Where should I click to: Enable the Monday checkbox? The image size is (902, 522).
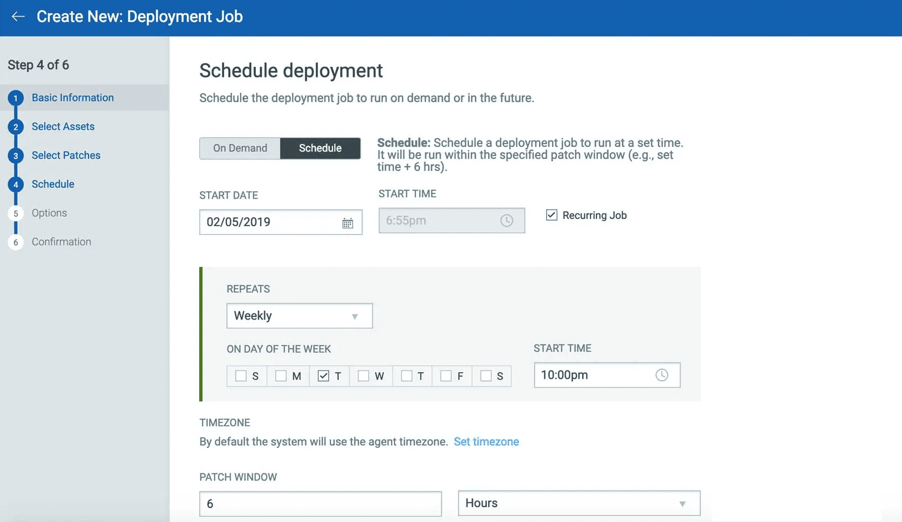click(281, 376)
